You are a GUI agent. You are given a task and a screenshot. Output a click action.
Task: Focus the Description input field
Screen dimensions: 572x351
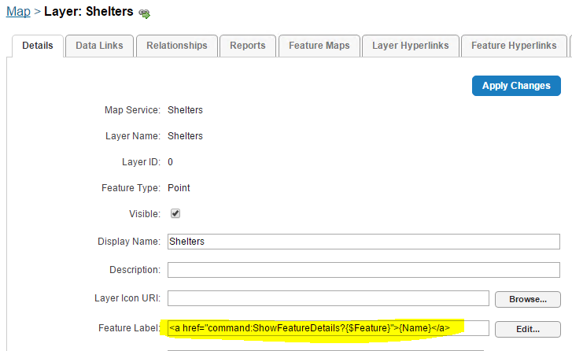pyautogui.click(x=363, y=270)
